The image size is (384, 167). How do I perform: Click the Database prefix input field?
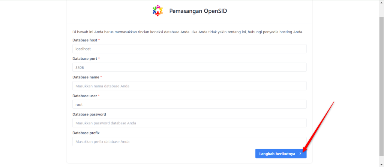(189, 141)
